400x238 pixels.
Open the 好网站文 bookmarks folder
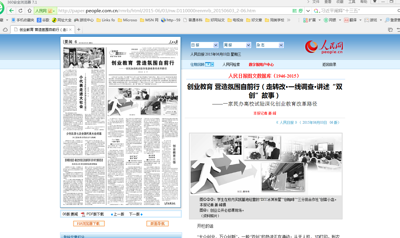point(215,20)
